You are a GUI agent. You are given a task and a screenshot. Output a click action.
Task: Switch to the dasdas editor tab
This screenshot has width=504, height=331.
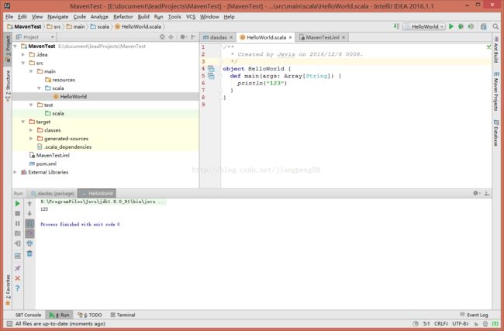point(218,37)
